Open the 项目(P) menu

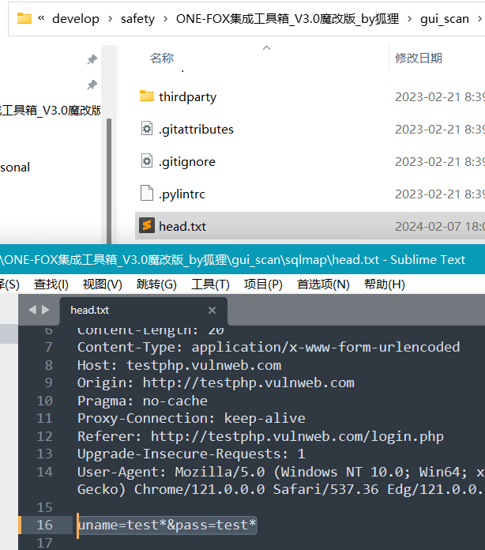pyautogui.click(x=263, y=284)
